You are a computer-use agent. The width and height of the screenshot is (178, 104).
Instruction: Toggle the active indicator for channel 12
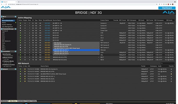[20, 50]
